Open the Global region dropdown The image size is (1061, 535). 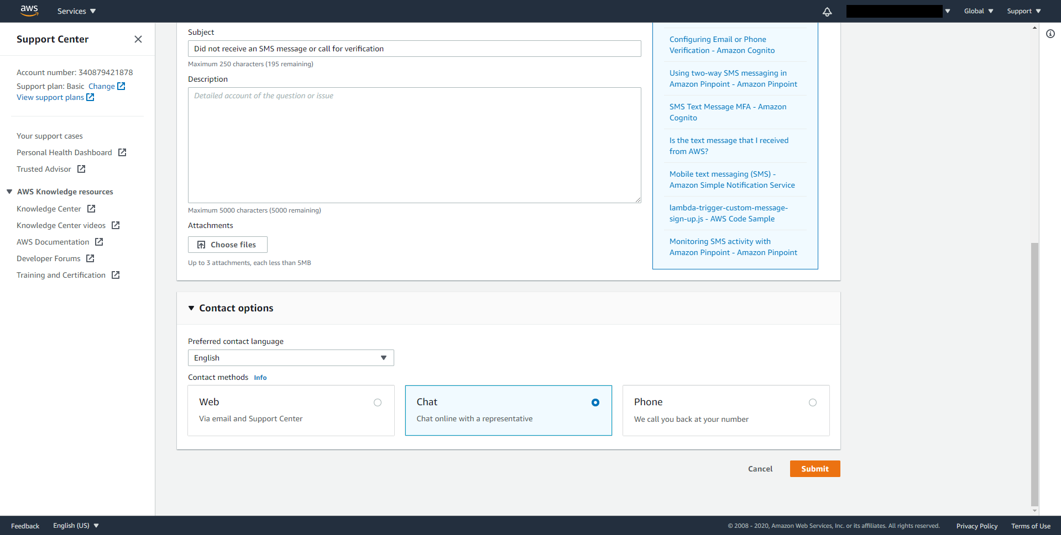(979, 11)
